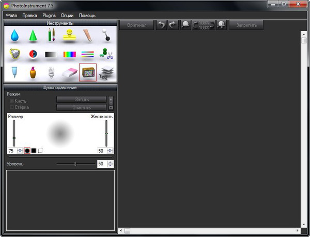This screenshot has height=237, width=310.
Task: Select the TV noise reduction tool
Action: pyautogui.click(x=87, y=73)
